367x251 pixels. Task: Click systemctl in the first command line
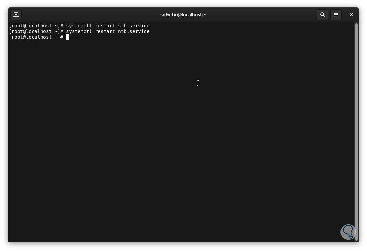(x=79, y=26)
